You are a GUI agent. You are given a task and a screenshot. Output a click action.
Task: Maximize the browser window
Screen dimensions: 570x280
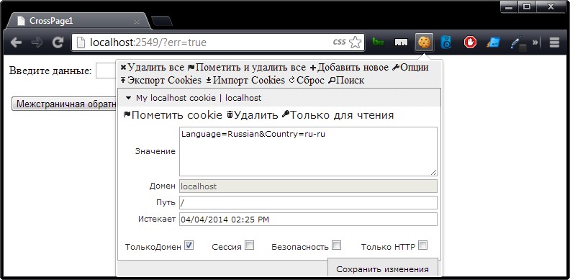(526, 7)
